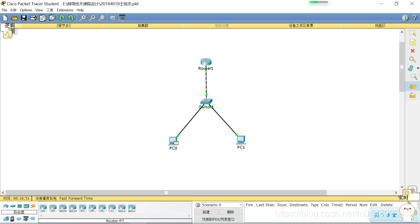This screenshot has width=420, height=224.
Task: Choose the Place Note tool
Action: 413,42
